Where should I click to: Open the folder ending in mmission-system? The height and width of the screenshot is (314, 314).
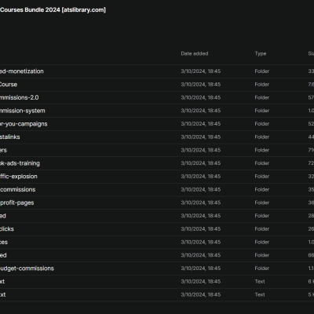coord(23,111)
